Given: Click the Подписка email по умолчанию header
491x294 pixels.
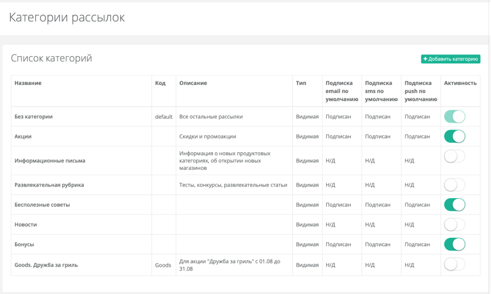Looking at the screenshot, I should 342,91.
